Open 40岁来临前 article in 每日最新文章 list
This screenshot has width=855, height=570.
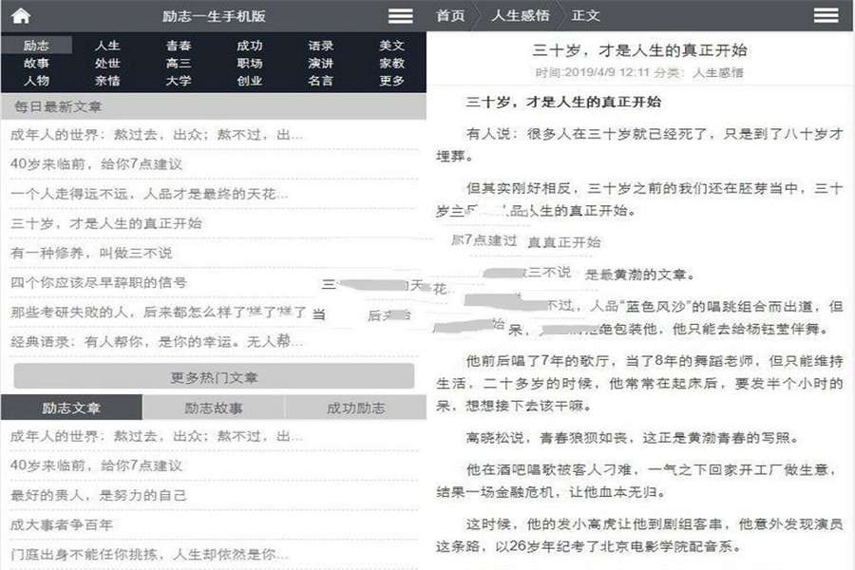(x=96, y=163)
